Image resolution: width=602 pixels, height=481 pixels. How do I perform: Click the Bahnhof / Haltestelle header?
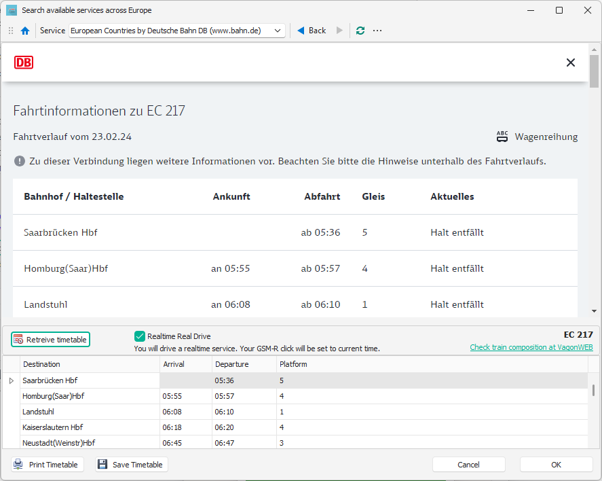click(x=74, y=197)
